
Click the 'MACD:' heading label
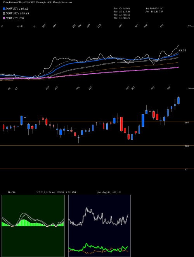12,192
